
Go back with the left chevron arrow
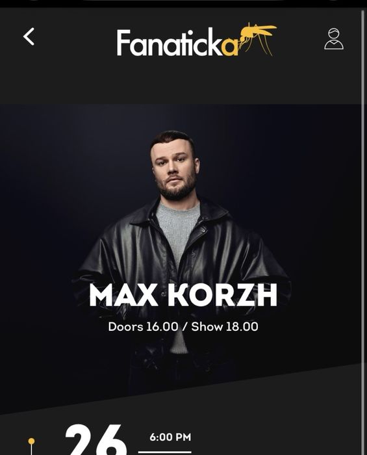[x=29, y=36]
